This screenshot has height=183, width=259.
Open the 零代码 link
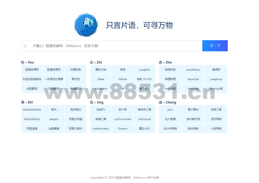pos(75,79)
